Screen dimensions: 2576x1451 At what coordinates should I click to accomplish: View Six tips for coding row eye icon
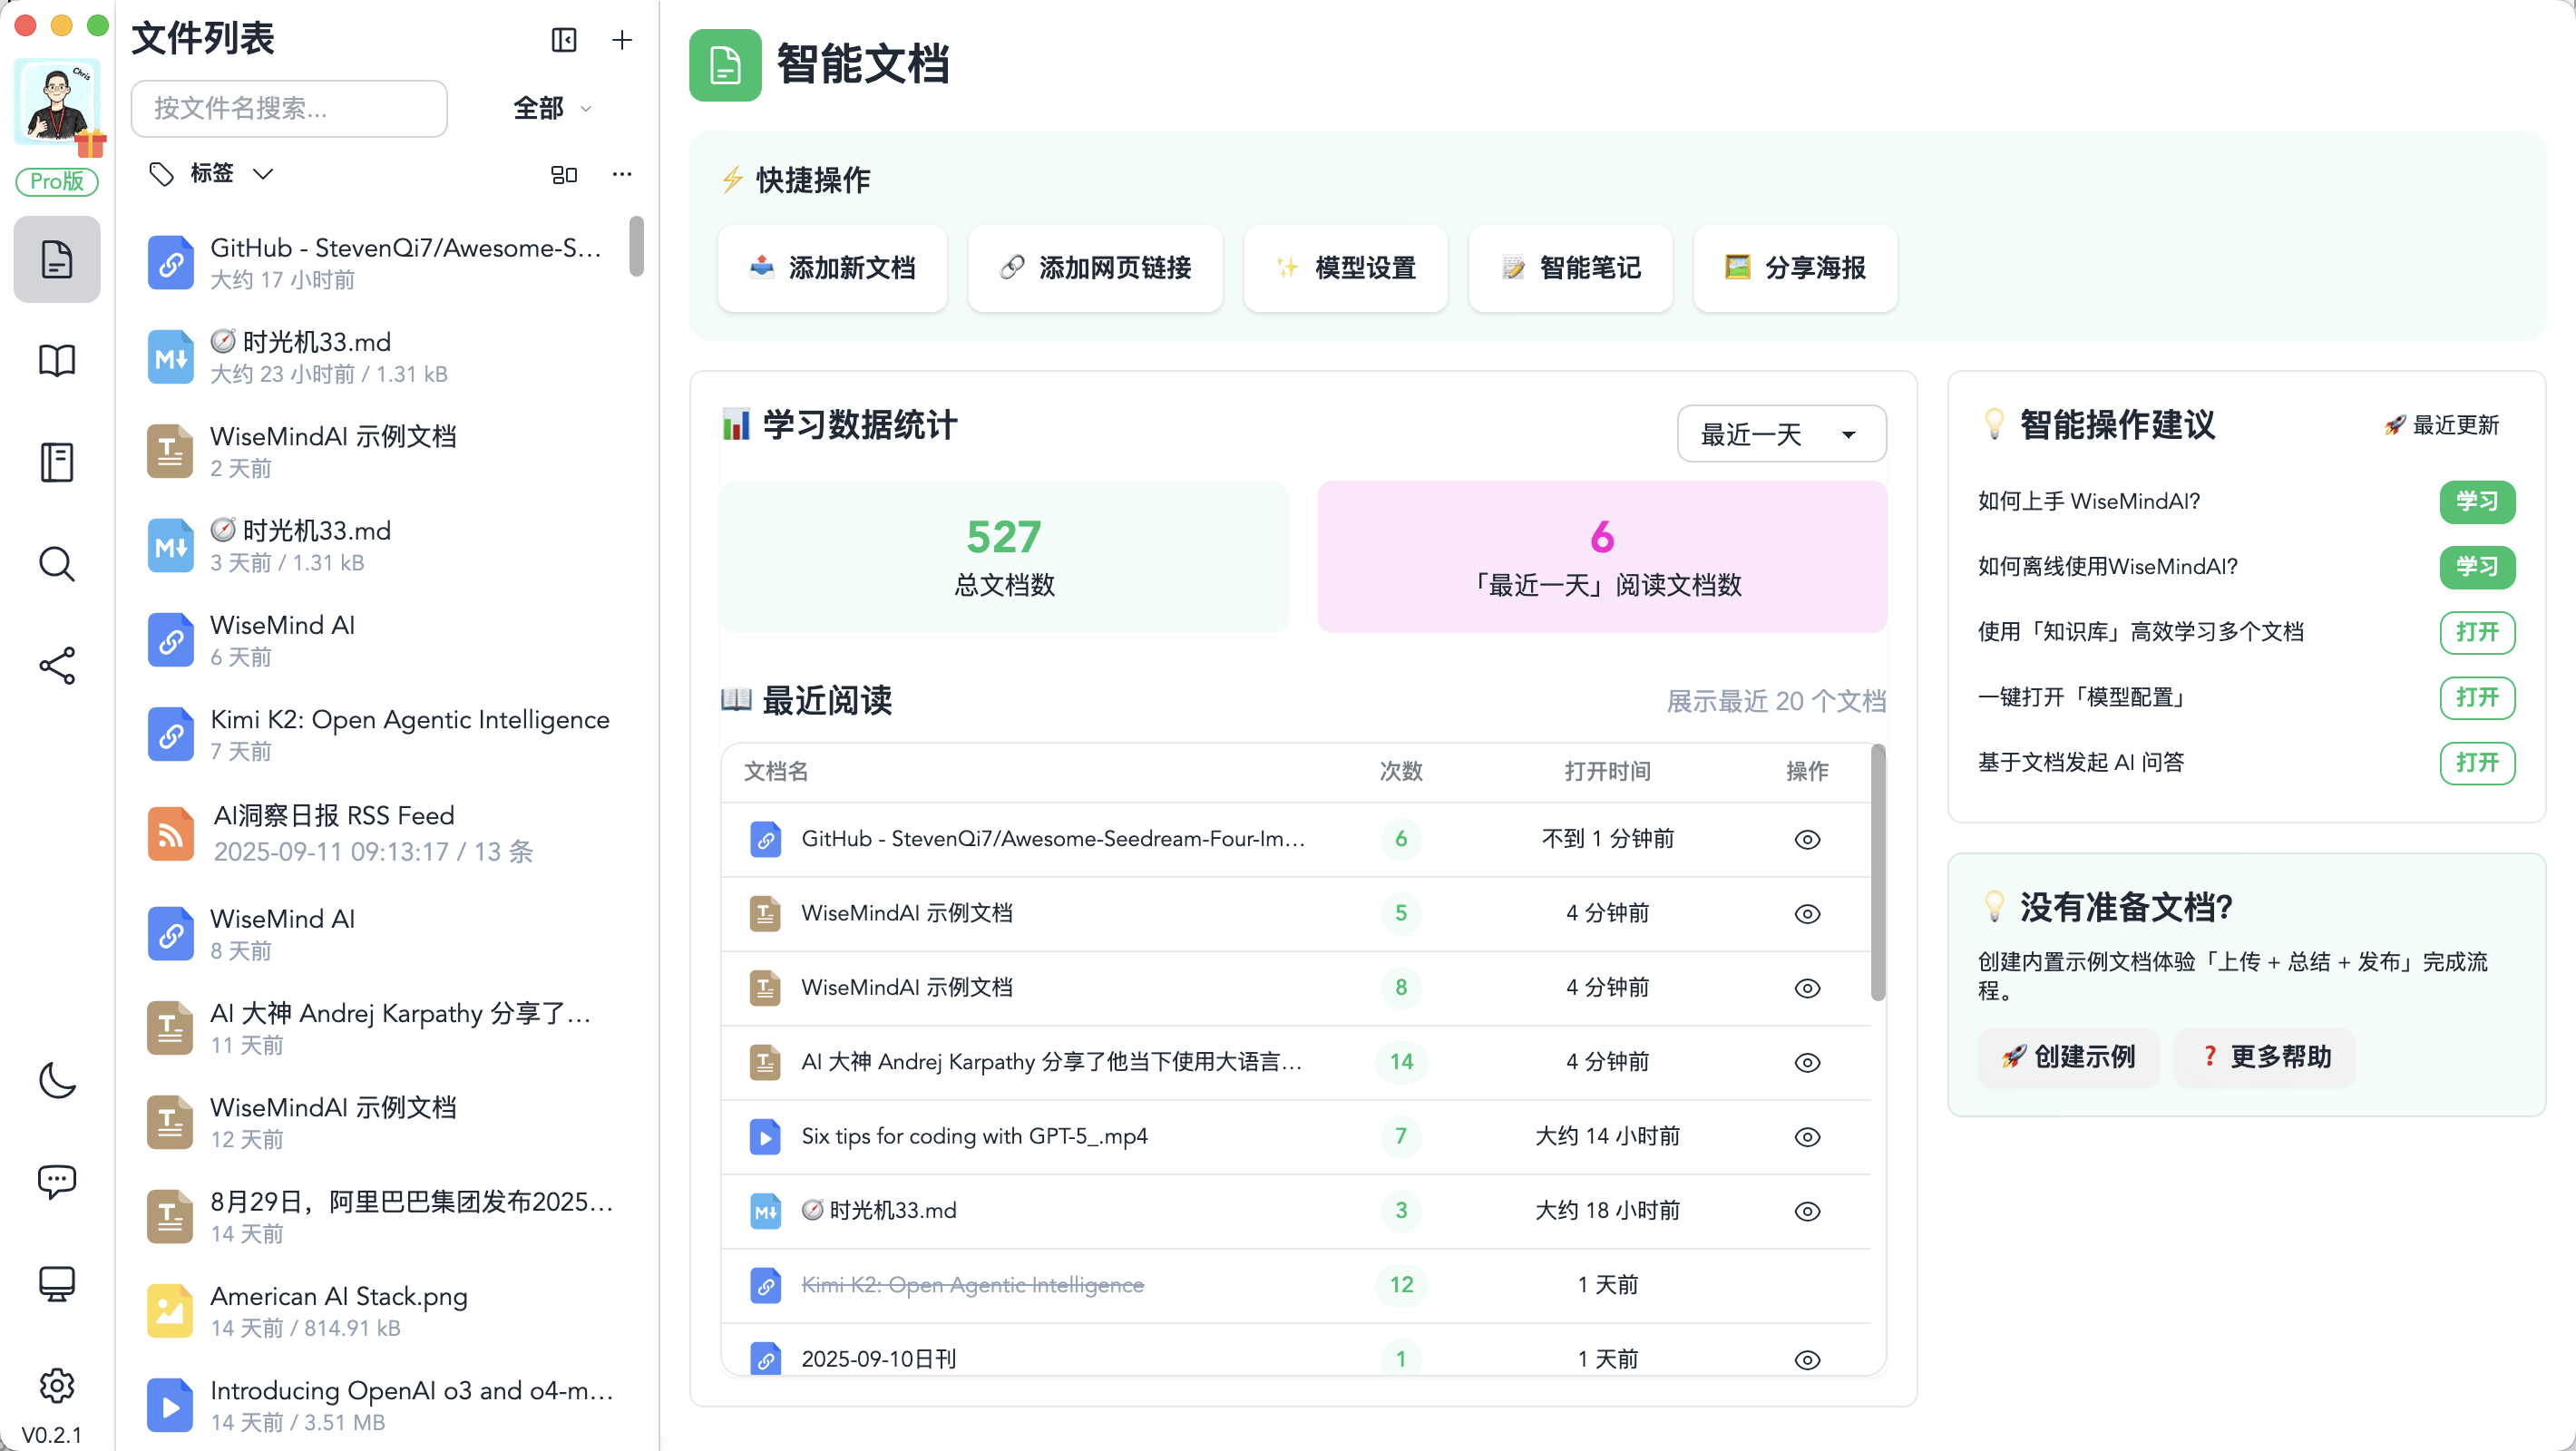coord(1807,1137)
